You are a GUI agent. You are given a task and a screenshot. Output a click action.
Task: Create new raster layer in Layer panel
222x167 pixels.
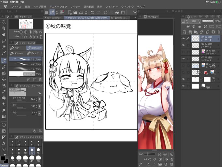184,32
